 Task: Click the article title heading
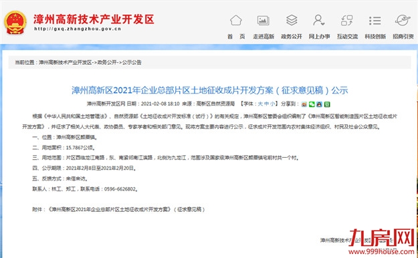coord(210,90)
